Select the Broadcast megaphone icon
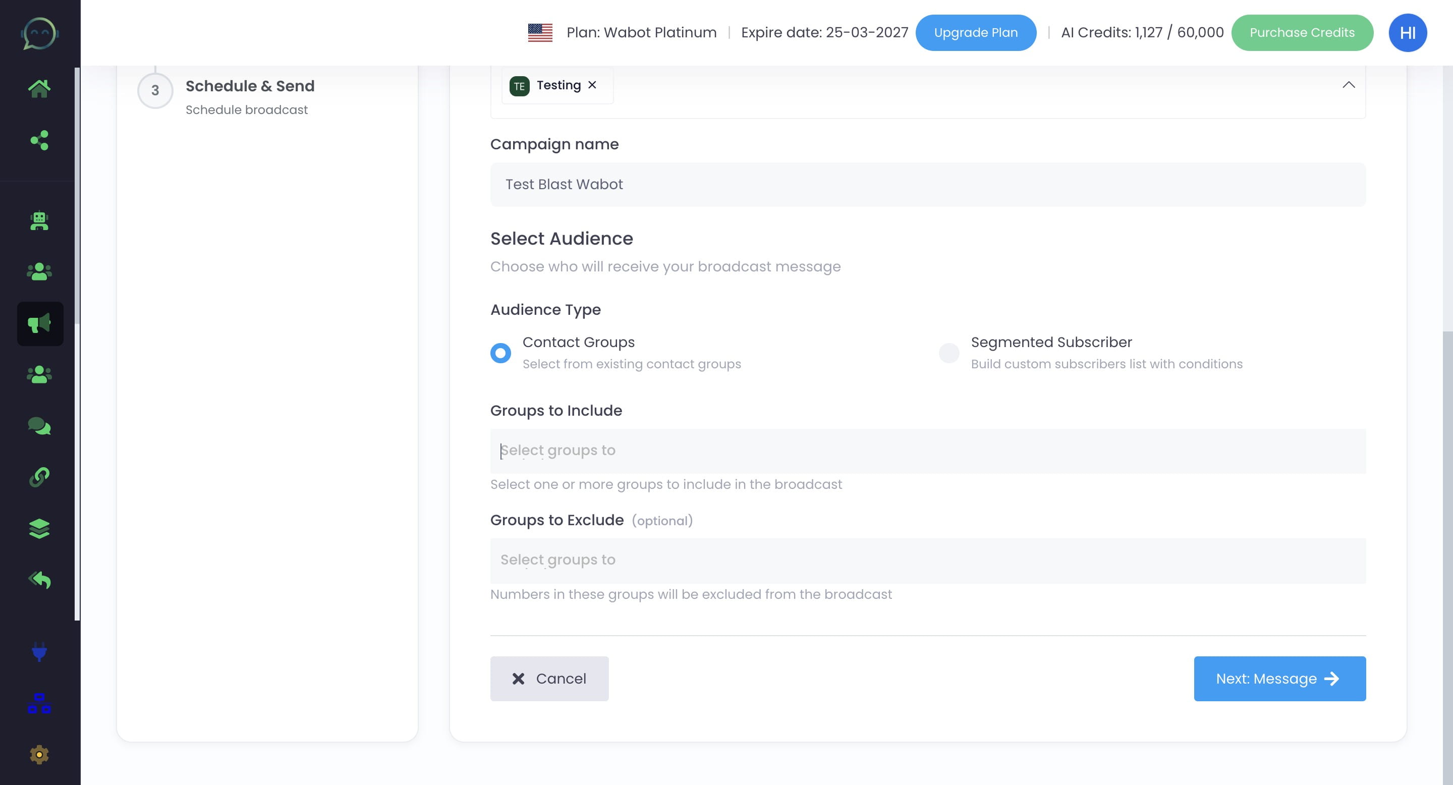 coord(39,323)
